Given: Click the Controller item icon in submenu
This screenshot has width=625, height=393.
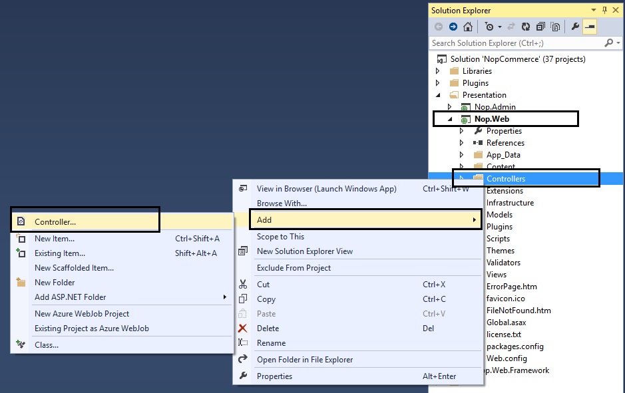Looking at the screenshot, I should pyautogui.click(x=21, y=221).
